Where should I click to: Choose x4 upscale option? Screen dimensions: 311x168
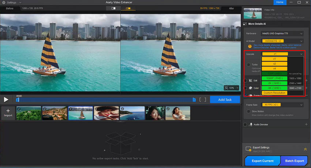274,69
